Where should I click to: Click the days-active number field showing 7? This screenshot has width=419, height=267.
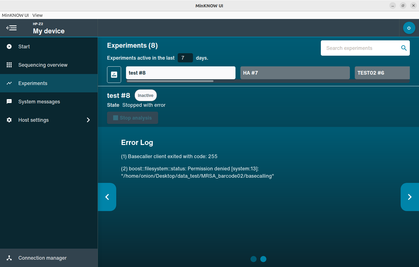point(185,58)
